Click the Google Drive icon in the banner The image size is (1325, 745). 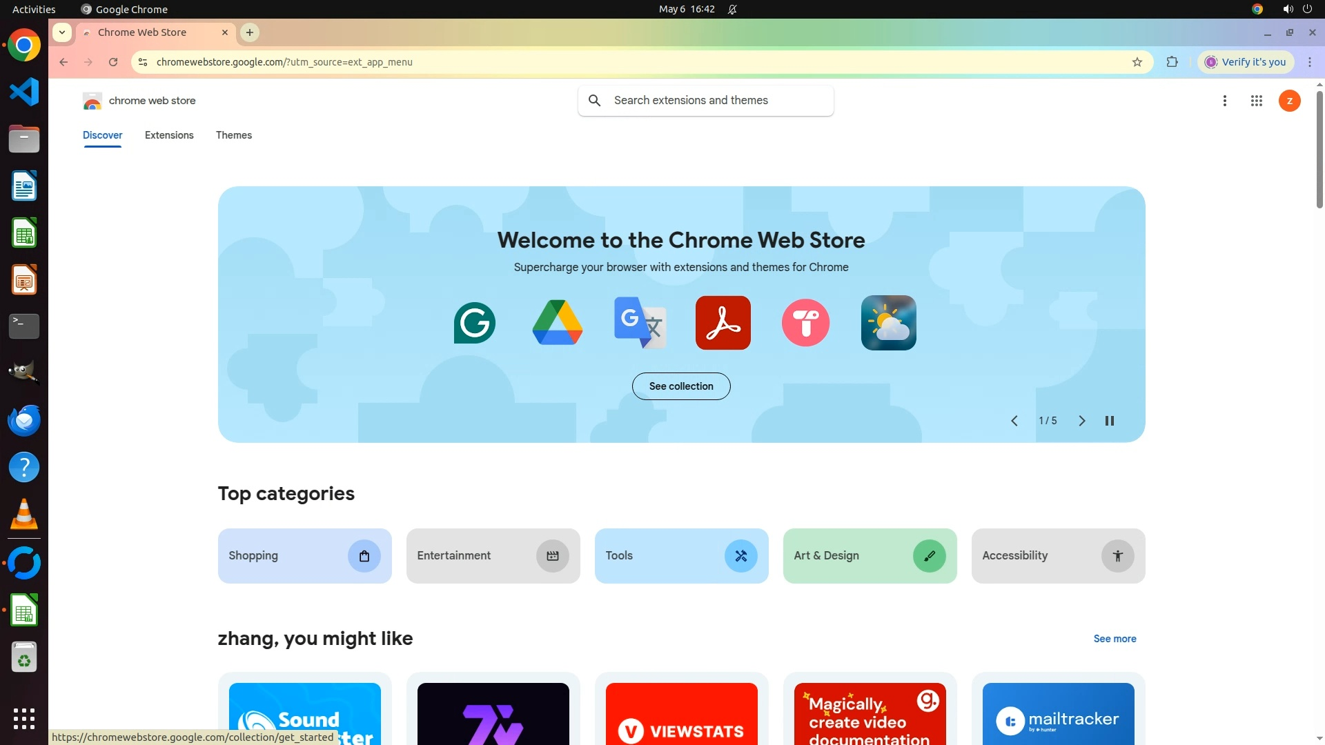pyautogui.click(x=558, y=323)
